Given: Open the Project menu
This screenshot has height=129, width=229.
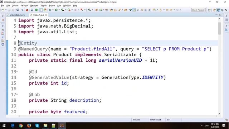Looking at the screenshot, I should tap(52, 6).
